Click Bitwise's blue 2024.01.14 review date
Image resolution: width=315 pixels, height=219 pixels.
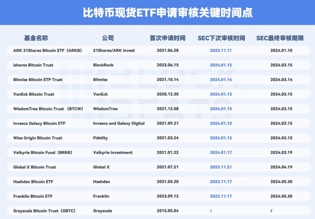pos(221,80)
